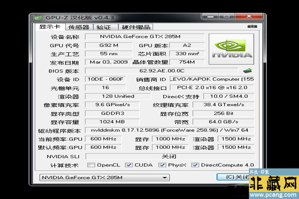Click the 128 Unified shaders value
Image resolution: width=299 pixels, height=199 pixels.
(118, 96)
